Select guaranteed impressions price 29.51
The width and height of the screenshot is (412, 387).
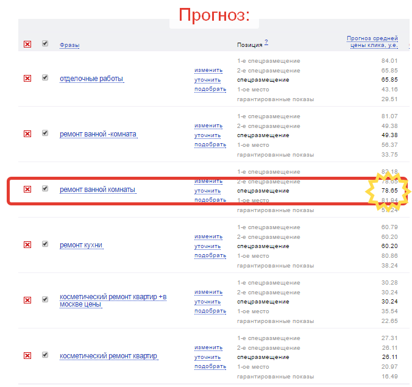click(x=389, y=99)
